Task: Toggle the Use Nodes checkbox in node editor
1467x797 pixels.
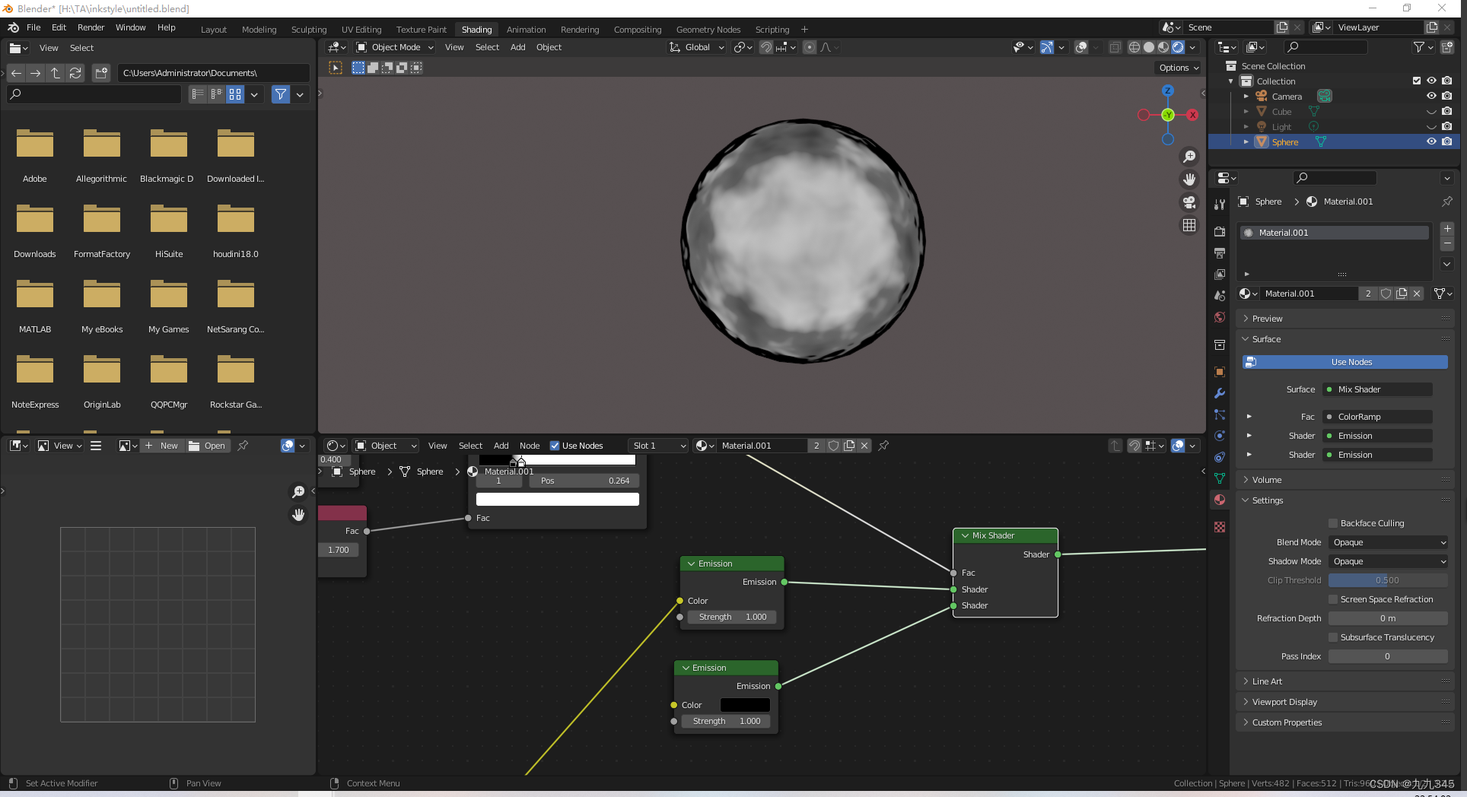Action: (x=555, y=446)
